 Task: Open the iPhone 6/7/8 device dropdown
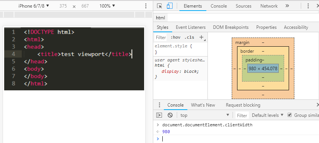(x=34, y=6)
